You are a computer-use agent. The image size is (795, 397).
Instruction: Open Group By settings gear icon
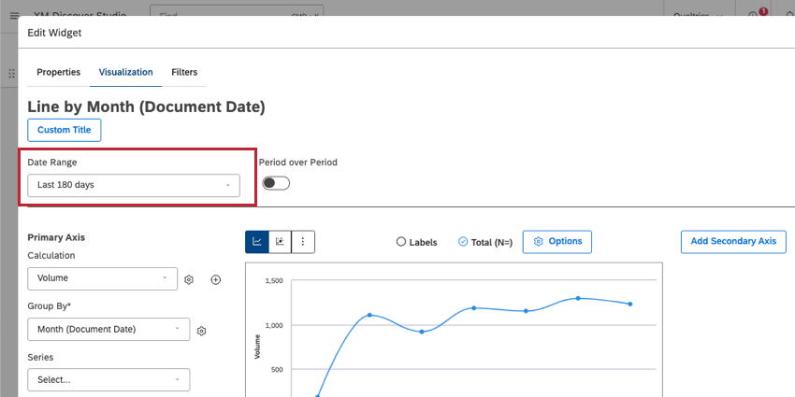[201, 330]
